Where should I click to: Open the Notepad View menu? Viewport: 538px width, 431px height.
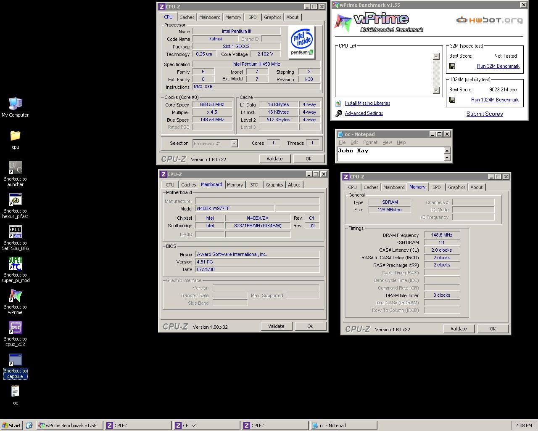click(387, 142)
